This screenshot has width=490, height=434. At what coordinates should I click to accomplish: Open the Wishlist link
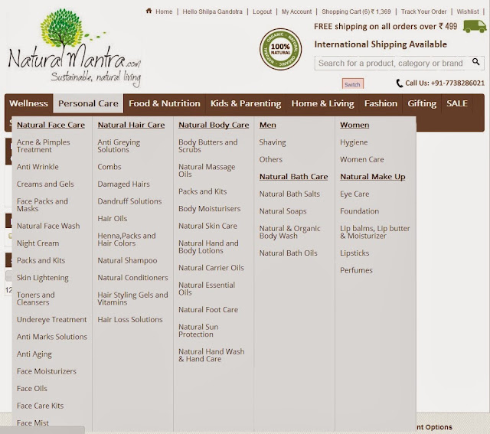(x=468, y=11)
